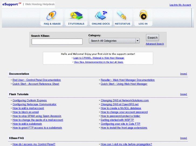The image size is (196, 146).
Task: Select the iTUTORIALS tab label
Action: click(x=76, y=24)
